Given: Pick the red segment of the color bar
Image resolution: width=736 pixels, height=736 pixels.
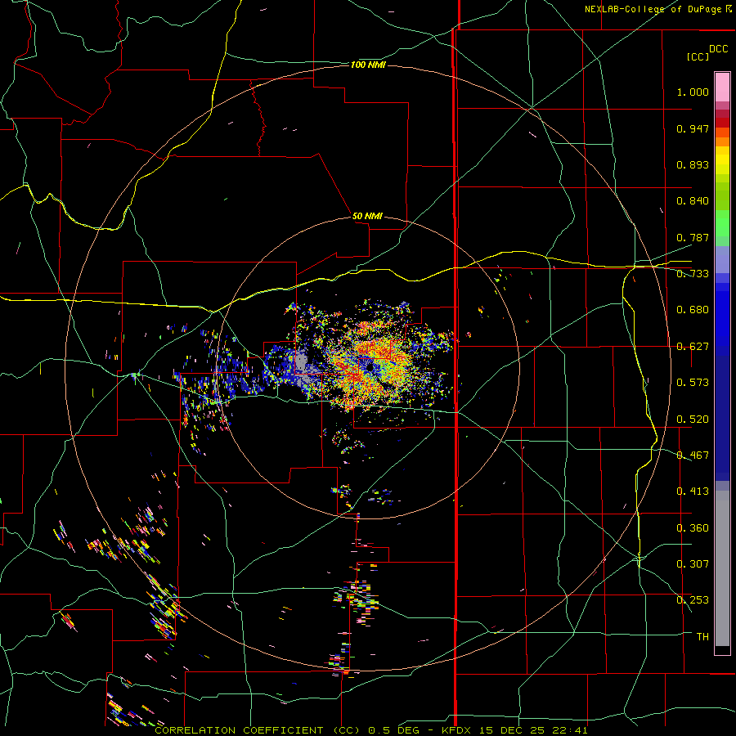Looking at the screenshot, I should pos(722,123).
